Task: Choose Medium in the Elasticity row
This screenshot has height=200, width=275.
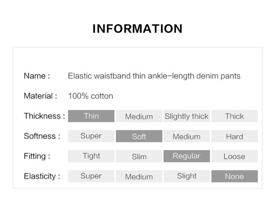Action: (x=139, y=176)
